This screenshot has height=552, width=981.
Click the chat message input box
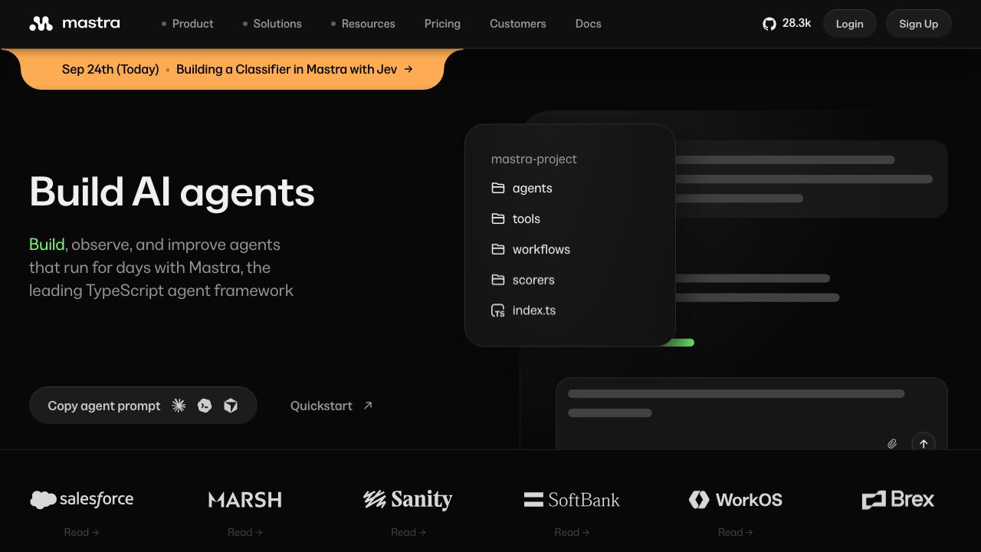point(752,413)
